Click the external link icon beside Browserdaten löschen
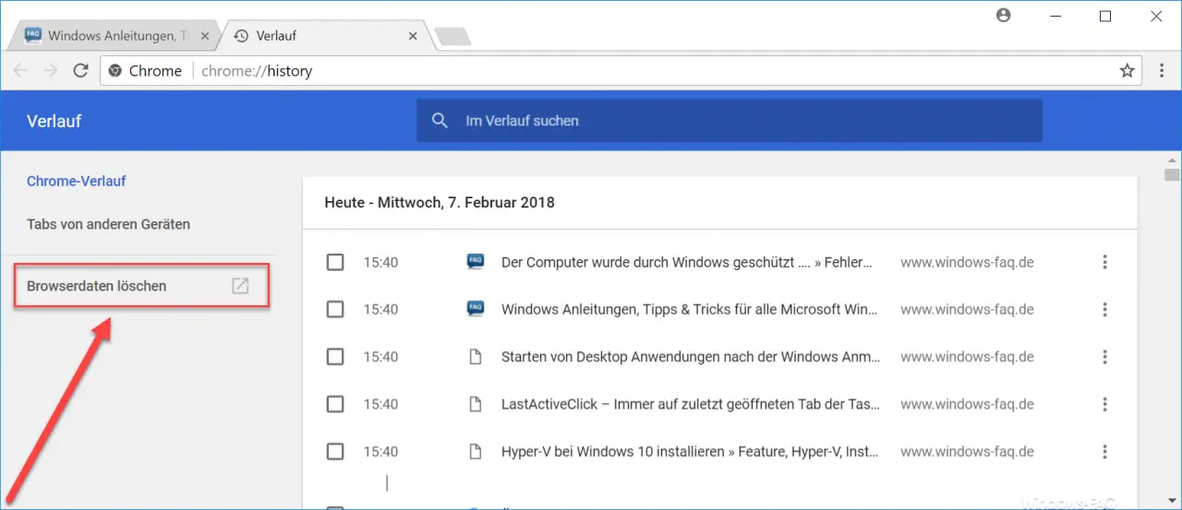This screenshot has width=1182, height=510. [240, 286]
